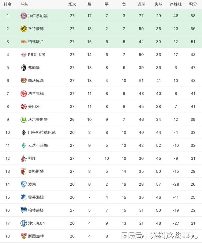Click the Bayern Munich club logo

pos(23,16)
